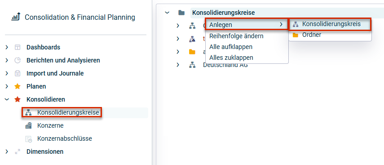This screenshot has width=384, height=165.
Task: Click the red star beside Konsolidieren
Action: (18, 99)
